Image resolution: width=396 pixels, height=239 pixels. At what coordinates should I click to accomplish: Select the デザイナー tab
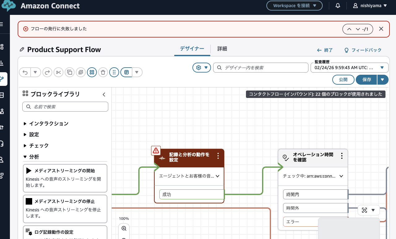point(192,49)
